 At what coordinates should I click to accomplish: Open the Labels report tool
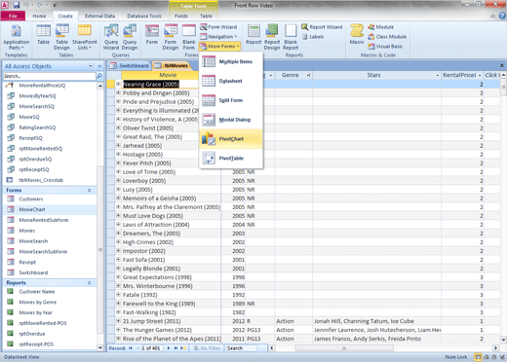(313, 37)
